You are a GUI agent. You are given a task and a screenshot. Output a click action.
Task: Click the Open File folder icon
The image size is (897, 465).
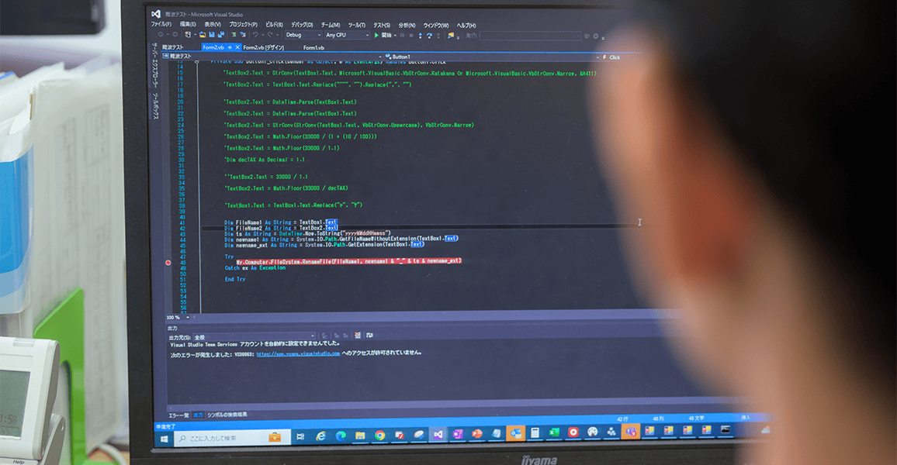tap(203, 35)
